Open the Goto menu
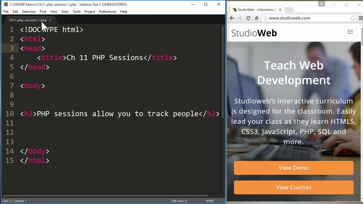363x204 pixels. (x=65, y=12)
